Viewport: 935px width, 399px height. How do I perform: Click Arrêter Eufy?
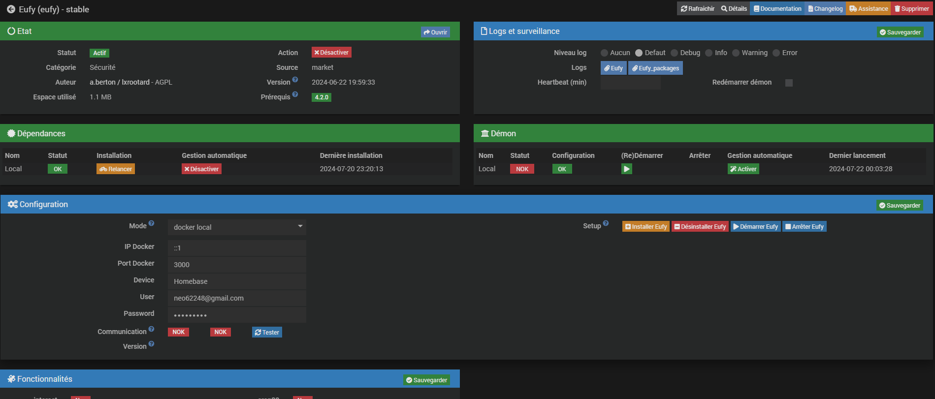tap(805, 227)
